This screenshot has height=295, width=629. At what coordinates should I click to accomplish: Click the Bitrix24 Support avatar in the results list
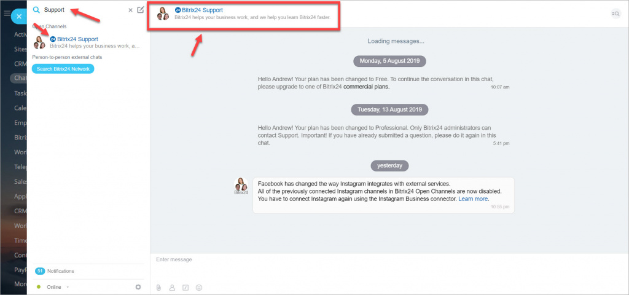point(39,42)
